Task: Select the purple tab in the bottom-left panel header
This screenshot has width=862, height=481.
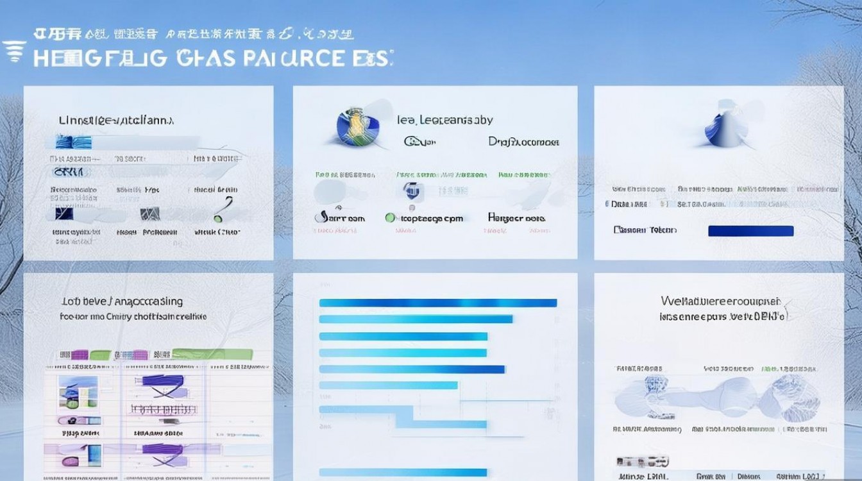Action: (x=80, y=354)
